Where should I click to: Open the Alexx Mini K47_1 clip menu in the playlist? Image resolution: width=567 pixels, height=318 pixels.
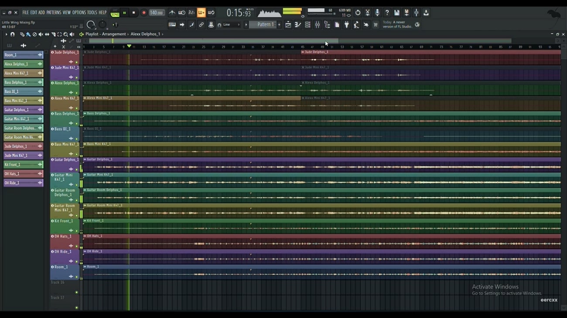[x=85, y=98]
